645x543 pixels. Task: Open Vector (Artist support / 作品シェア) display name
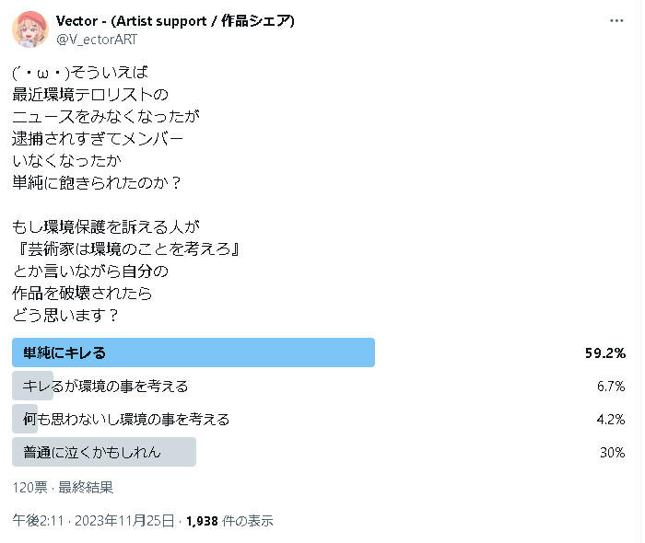[x=175, y=20]
